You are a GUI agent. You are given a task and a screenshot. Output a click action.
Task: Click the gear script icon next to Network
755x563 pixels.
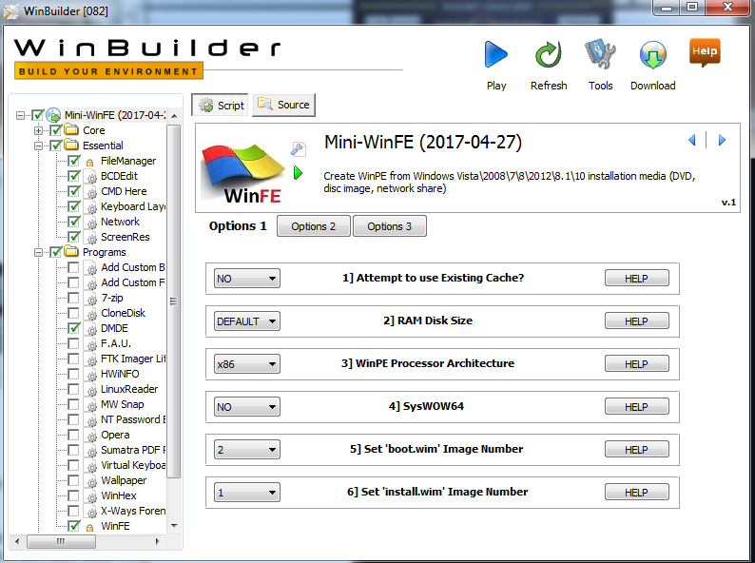point(90,223)
